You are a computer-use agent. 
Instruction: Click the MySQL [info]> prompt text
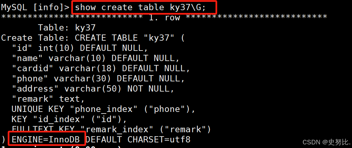(x=35, y=7)
